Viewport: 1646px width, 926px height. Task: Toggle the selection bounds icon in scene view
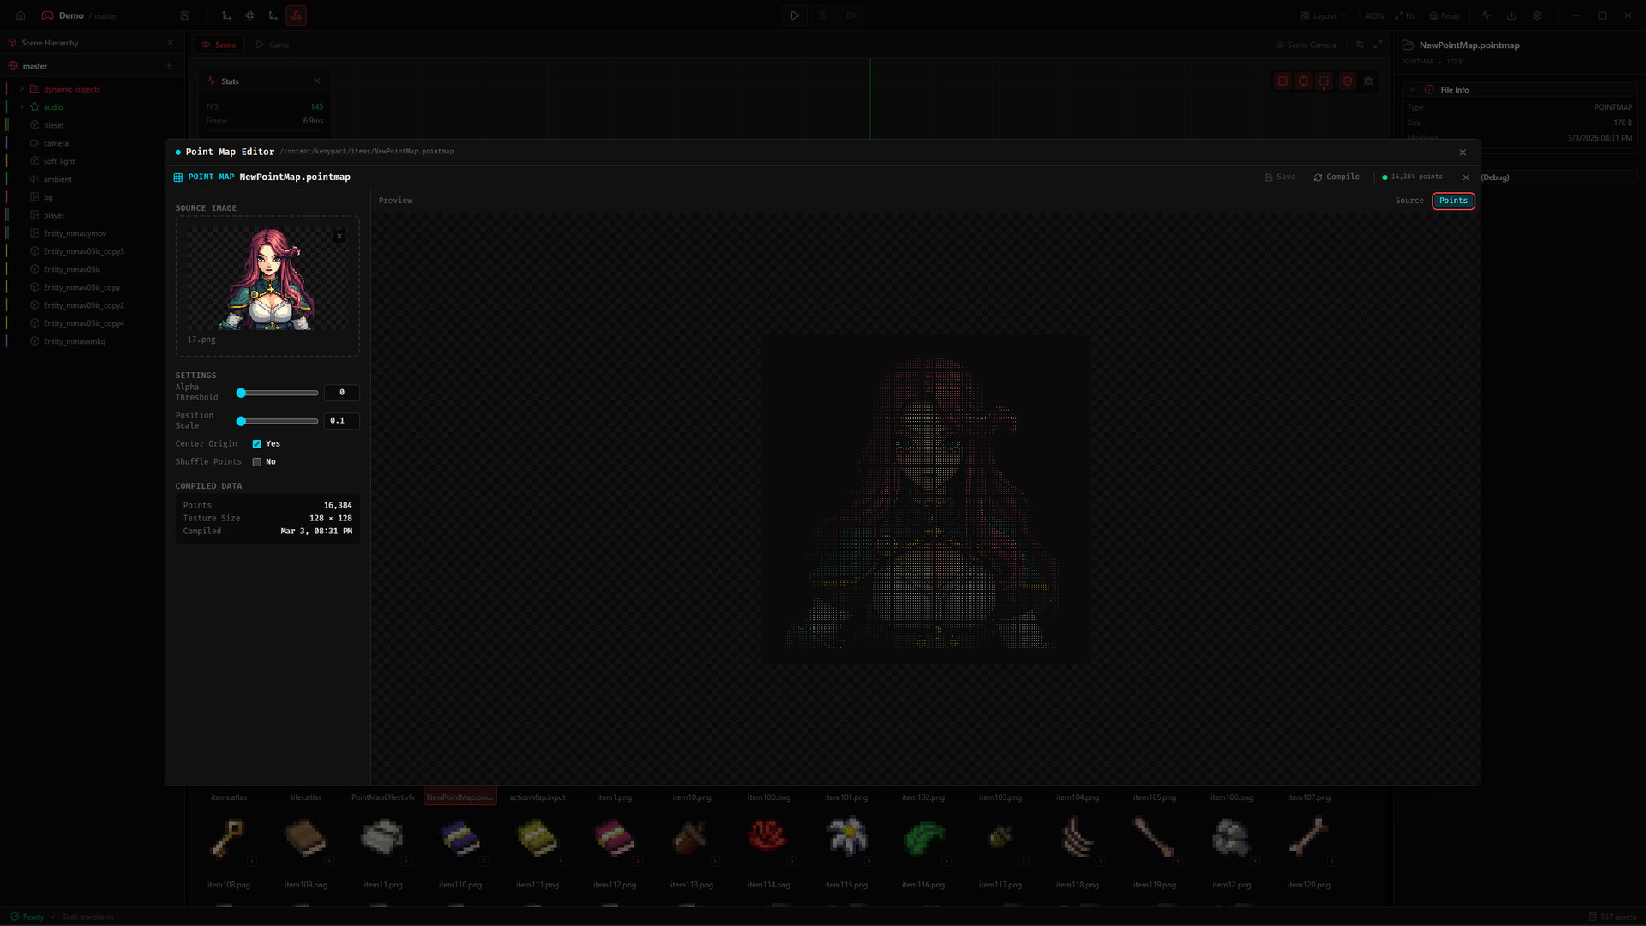(1325, 81)
